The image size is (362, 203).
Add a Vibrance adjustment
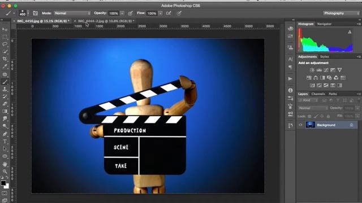339,70
